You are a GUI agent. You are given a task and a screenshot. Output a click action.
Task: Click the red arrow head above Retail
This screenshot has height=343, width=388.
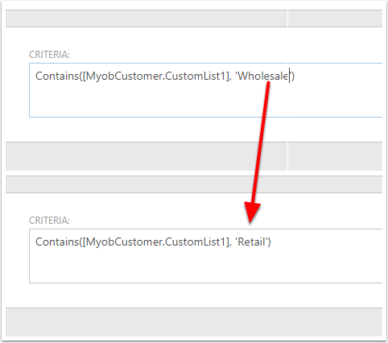(x=252, y=212)
